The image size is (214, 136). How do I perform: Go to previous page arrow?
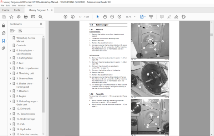(x=66, y=17)
